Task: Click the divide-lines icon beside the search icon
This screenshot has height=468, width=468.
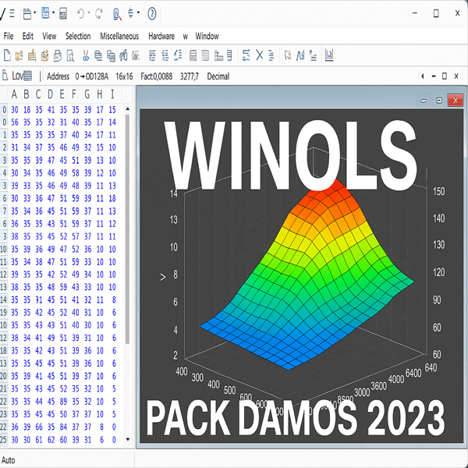Action: (131, 13)
